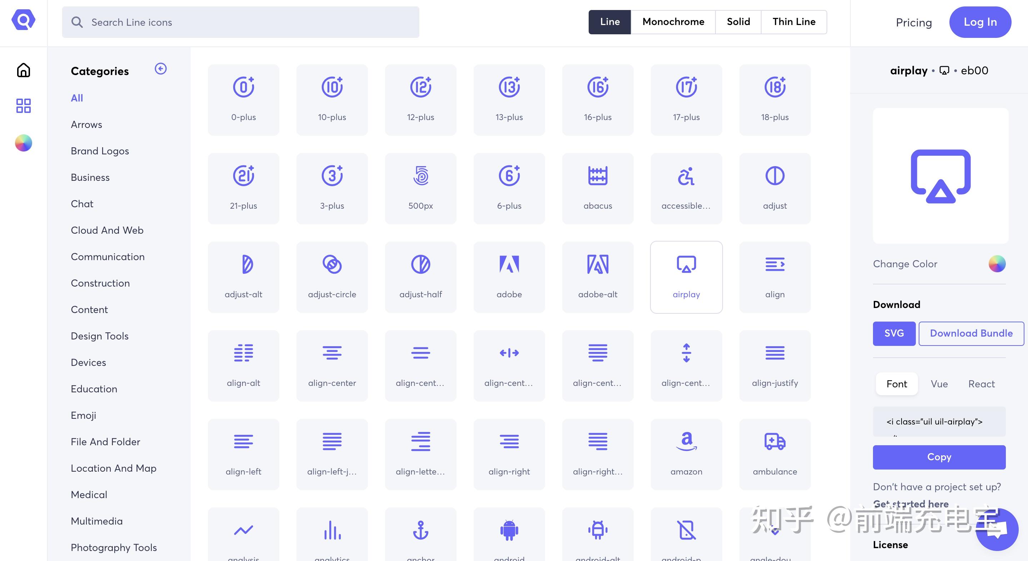Expand the Design Tools category
This screenshot has height=561, width=1028.
click(99, 336)
